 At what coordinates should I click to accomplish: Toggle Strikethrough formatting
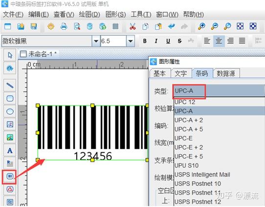(179, 41)
